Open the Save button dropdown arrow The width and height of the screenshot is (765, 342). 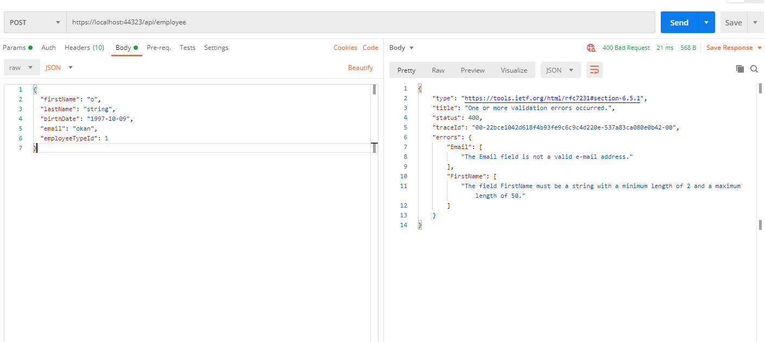755,23
